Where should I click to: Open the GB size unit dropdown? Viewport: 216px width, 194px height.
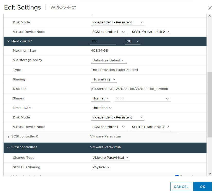click(132, 41)
